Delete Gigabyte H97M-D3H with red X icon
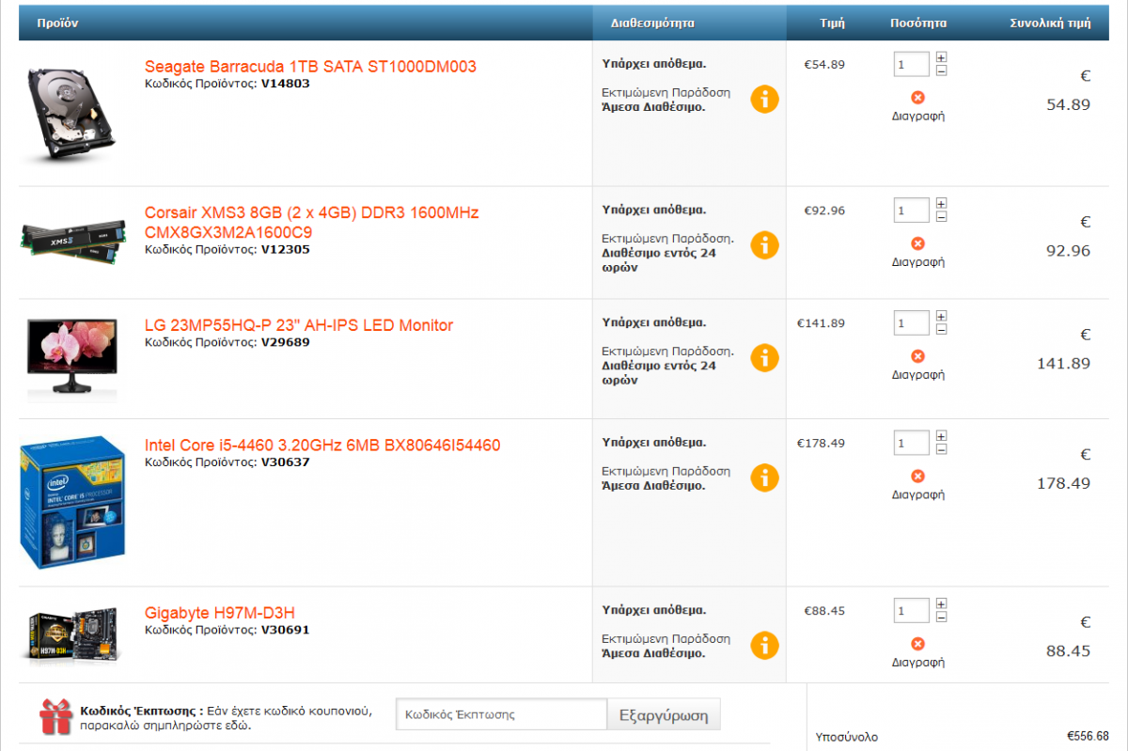Image resolution: width=1128 pixels, height=751 pixels. [918, 644]
